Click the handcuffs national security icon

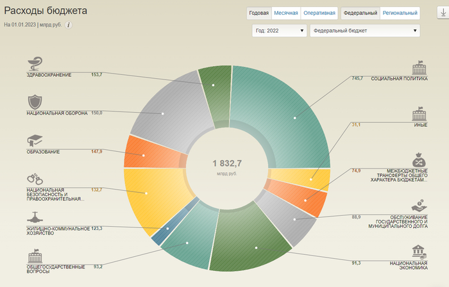(35, 179)
